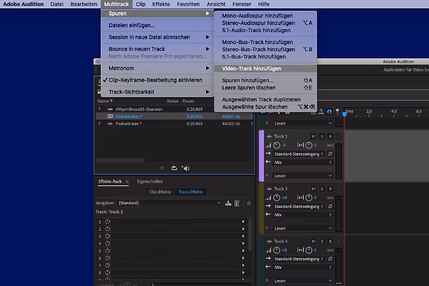
Task: Expand 69bpmBossa05-3bar.wav file row
Action: [100, 109]
